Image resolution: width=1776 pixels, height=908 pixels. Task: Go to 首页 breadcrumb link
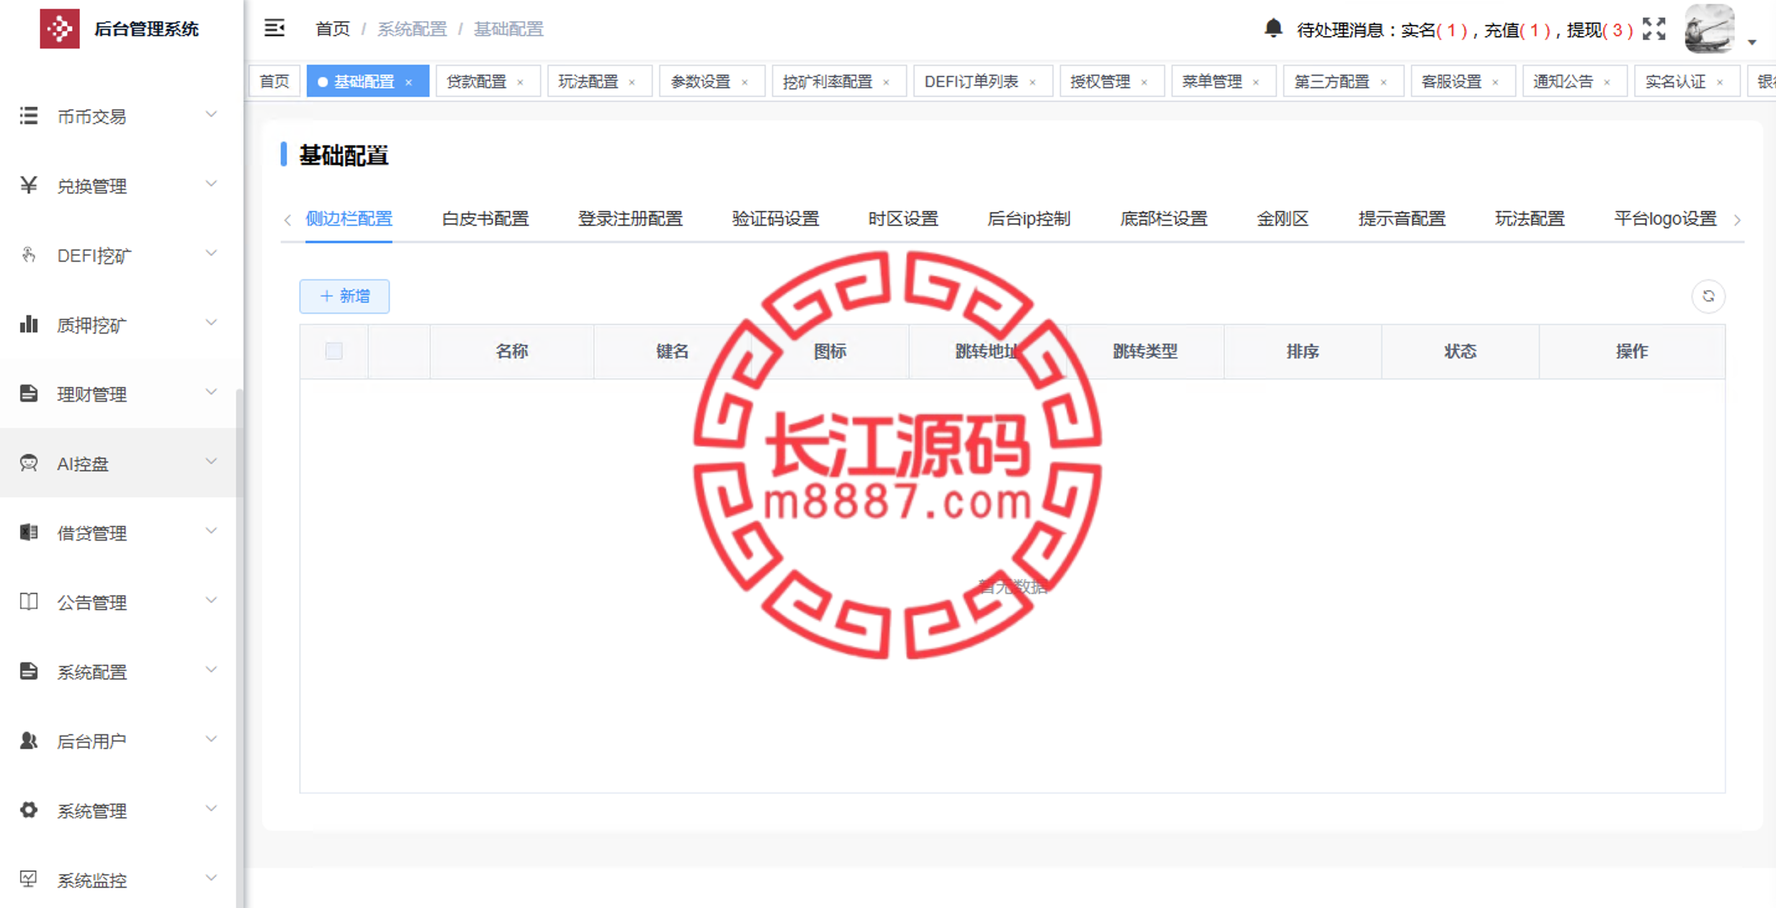point(333,29)
